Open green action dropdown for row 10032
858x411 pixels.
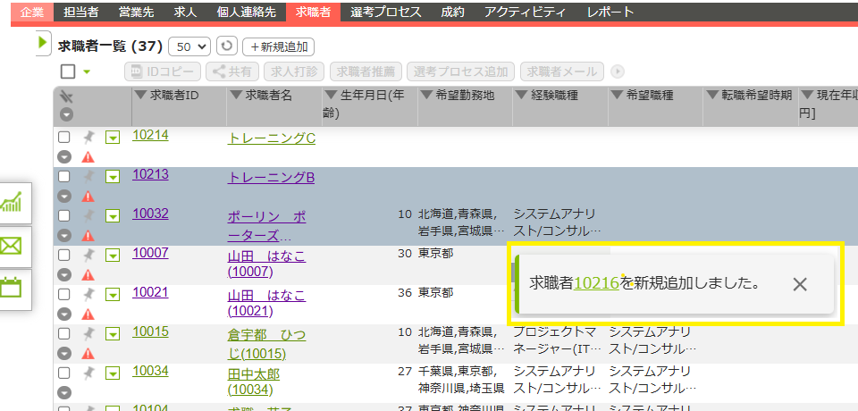(x=113, y=216)
